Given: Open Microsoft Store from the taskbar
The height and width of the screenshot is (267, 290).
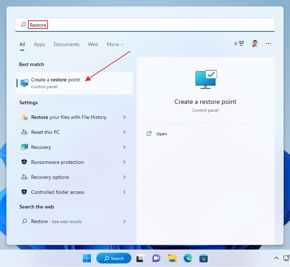Looking at the screenshot, I should [203, 258].
